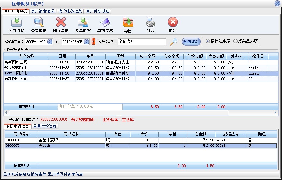Image resolution: width=282 pixels, height=180 pixels.
Task: Expand the end date 2010-05-05 dropdown
Action: tap(86, 42)
